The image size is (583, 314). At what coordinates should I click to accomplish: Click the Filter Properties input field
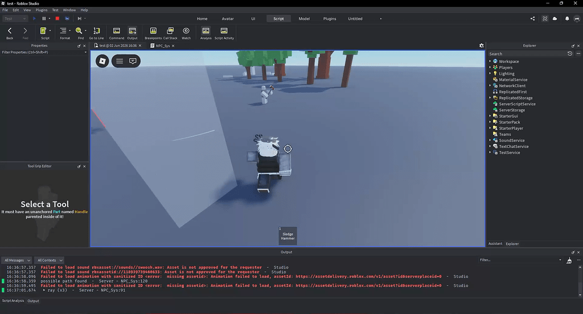(44, 52)
